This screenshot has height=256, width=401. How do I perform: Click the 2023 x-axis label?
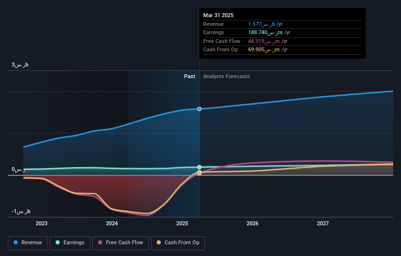[42, 223]
